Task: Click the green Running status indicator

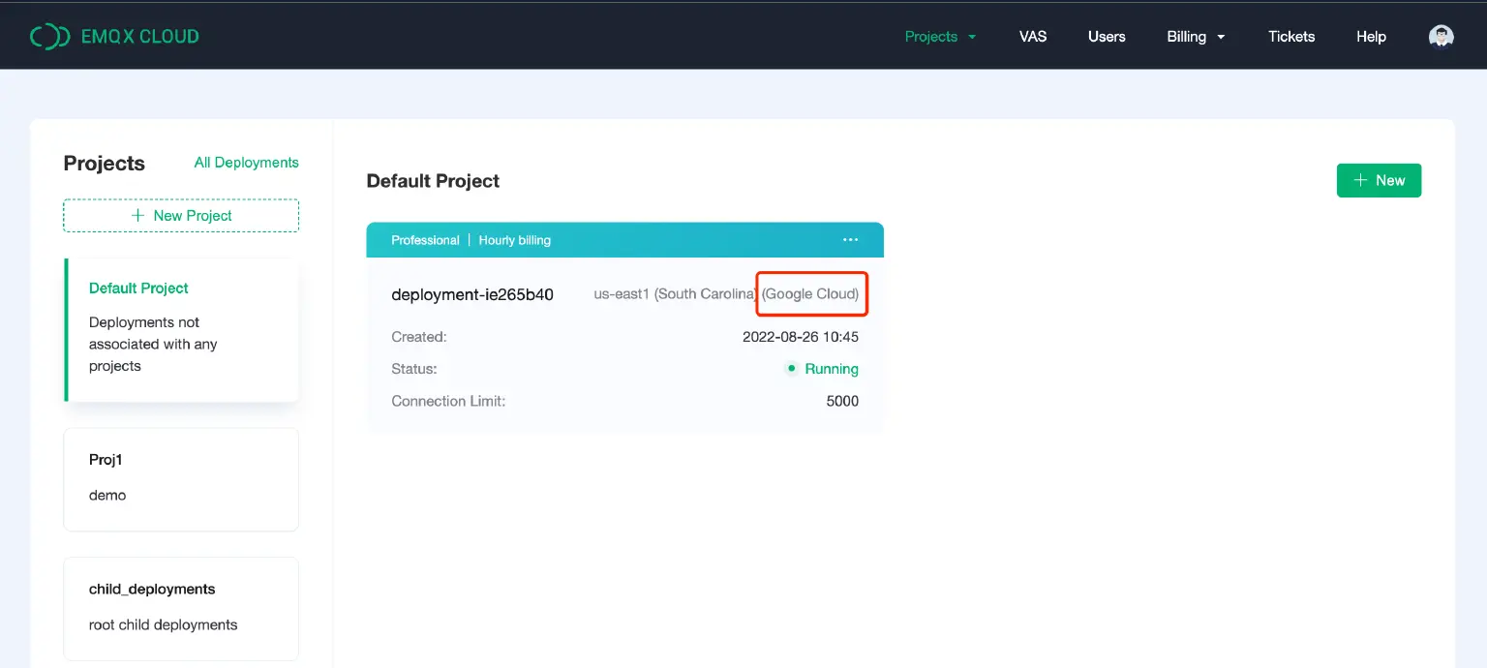Action: click(822, 369)
